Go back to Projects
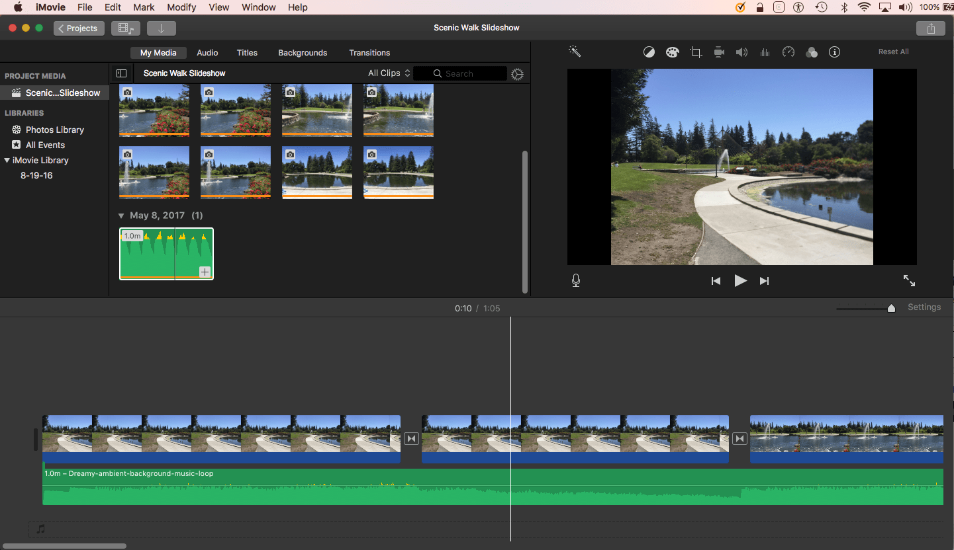Image resolution: width=954 pixels, height=550 pixels. 79,28
